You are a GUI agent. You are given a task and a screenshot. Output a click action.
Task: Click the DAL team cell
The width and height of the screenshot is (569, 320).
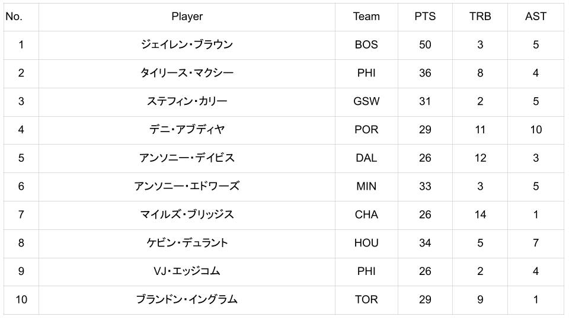click(366, 158)
